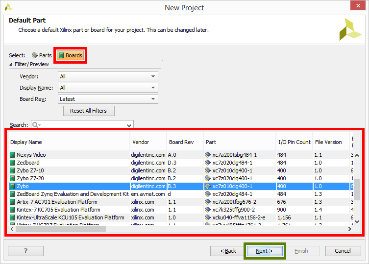Image resolution: width=369 pixels, height=264 pixels.
Task: Cancel the New Project wizard
Action: click(x=343, y=251)
